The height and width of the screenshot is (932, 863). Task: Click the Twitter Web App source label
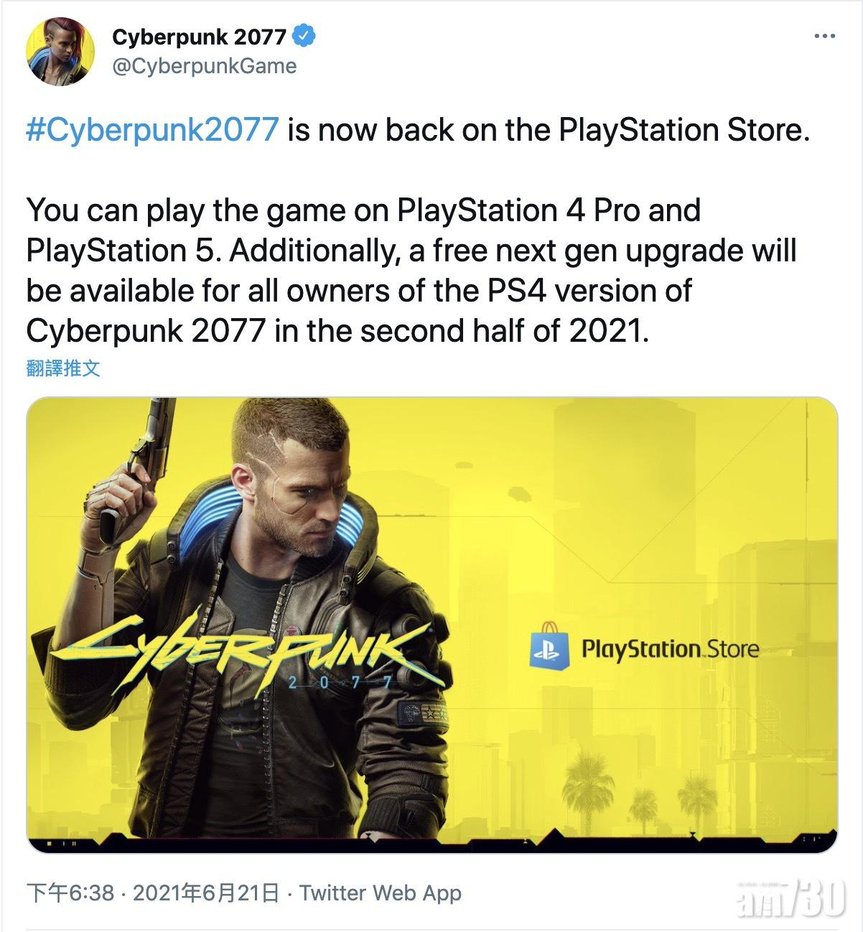(380, 893)
